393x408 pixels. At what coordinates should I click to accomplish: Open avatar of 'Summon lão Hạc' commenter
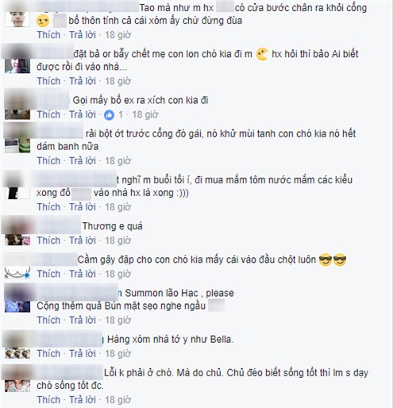(x=17, y=306)
